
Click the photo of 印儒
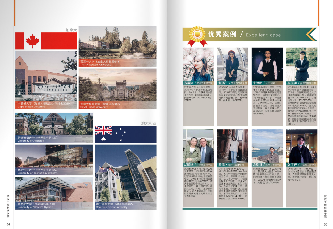pyautogui.click(x=233, y=146)
